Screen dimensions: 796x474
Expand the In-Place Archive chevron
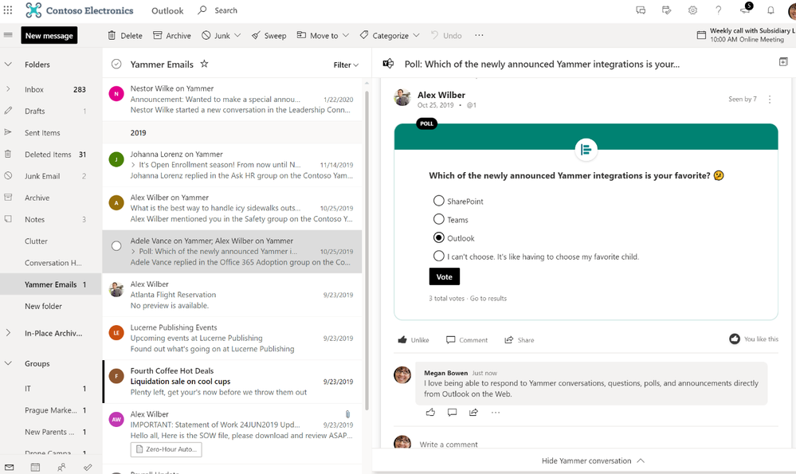8,333
